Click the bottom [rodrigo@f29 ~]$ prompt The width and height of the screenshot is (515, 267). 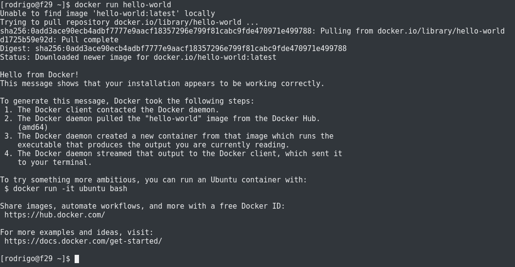(35, 259)
